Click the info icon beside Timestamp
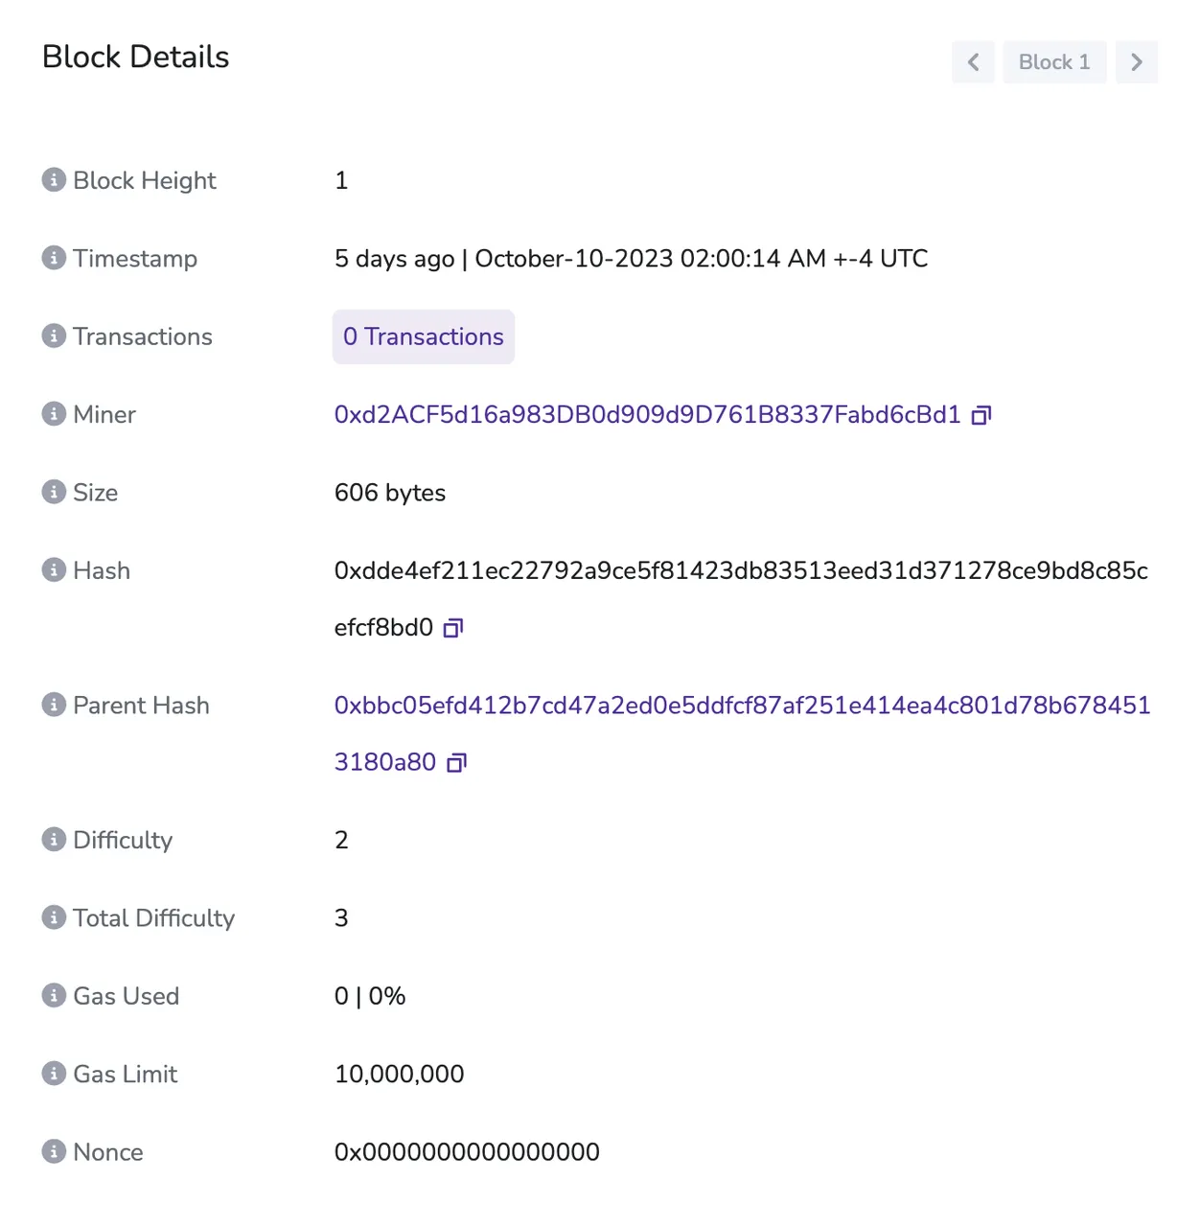The width and height of the screenshot is (1200, 1227). pos(54,258)
